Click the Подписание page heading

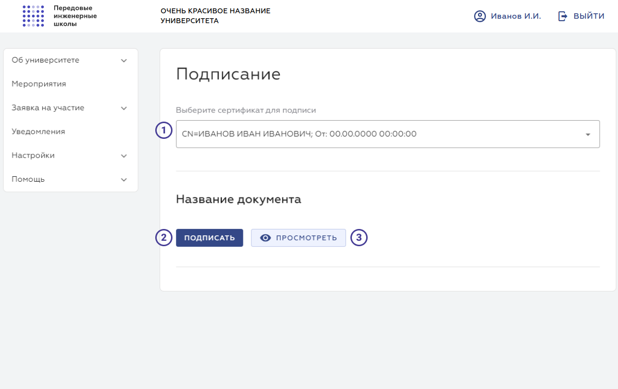pyautogui.click(x=228, y=74)
